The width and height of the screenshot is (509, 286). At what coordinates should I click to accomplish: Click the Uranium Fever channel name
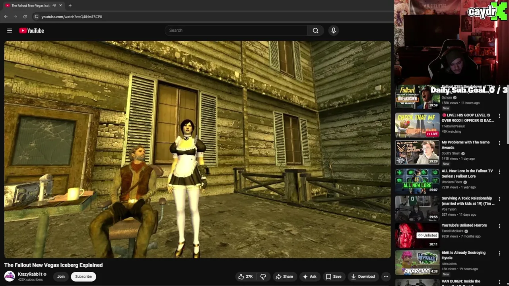tap(452, 182)
